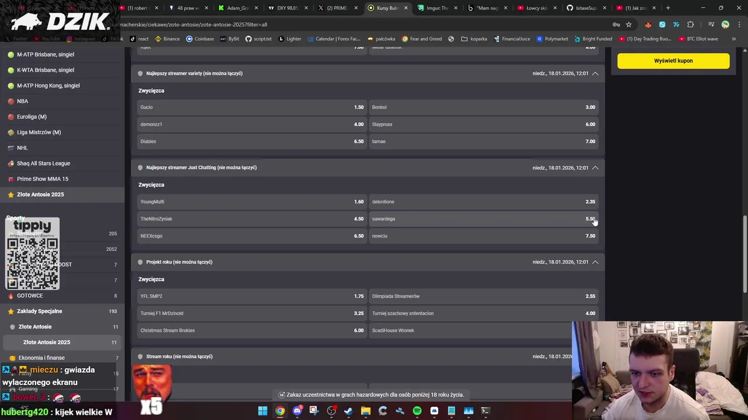
Task: Select Złote Antosie 2025 sub-item with count 11
Action: pyautogui.click(x=61, y=342)
